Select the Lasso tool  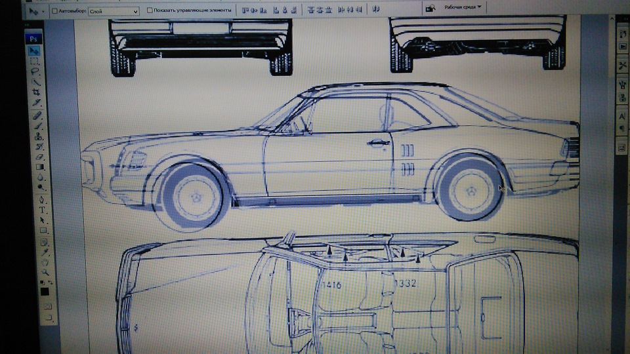point(35,71)
